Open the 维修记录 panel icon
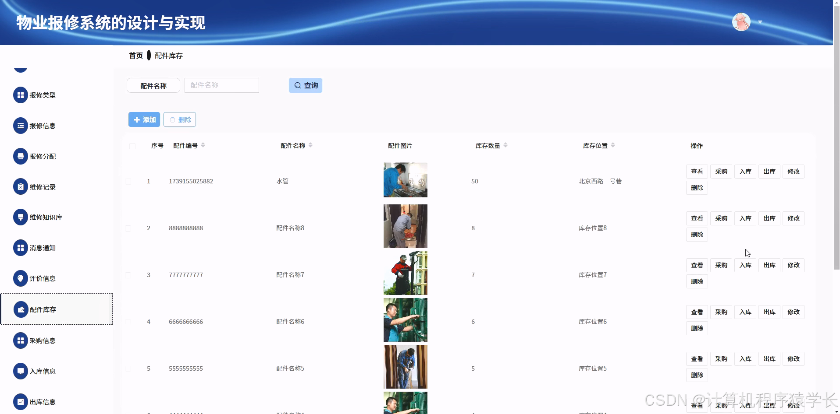 click(21, 186)
